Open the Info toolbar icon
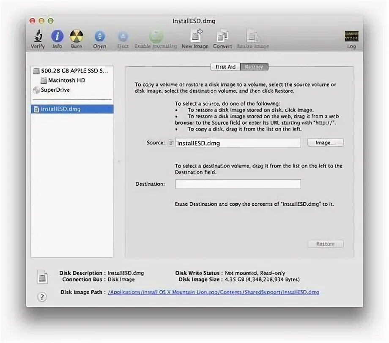 pyautogui.click(x=58, y=36)
